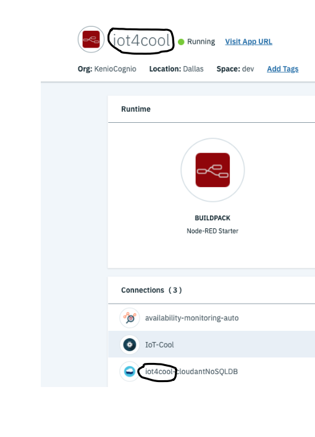
Task: Open the availability monitoring service icon
Action: [130, 318]
